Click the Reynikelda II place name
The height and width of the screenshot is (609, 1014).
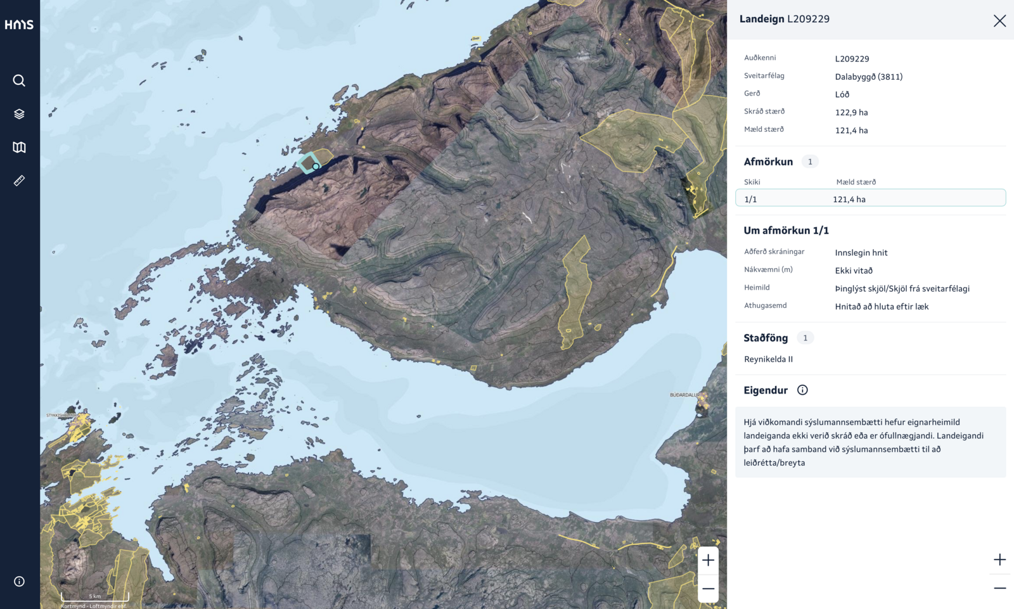coord(768,359)
